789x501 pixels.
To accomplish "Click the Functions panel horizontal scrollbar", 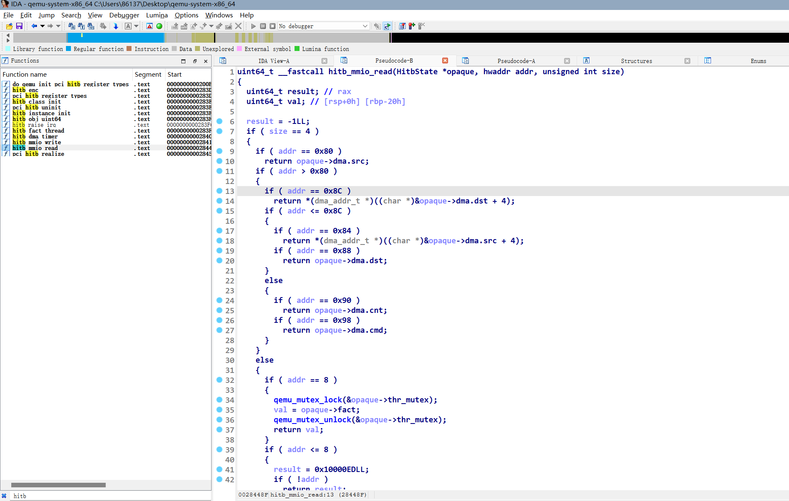I will tap(58, 485).
